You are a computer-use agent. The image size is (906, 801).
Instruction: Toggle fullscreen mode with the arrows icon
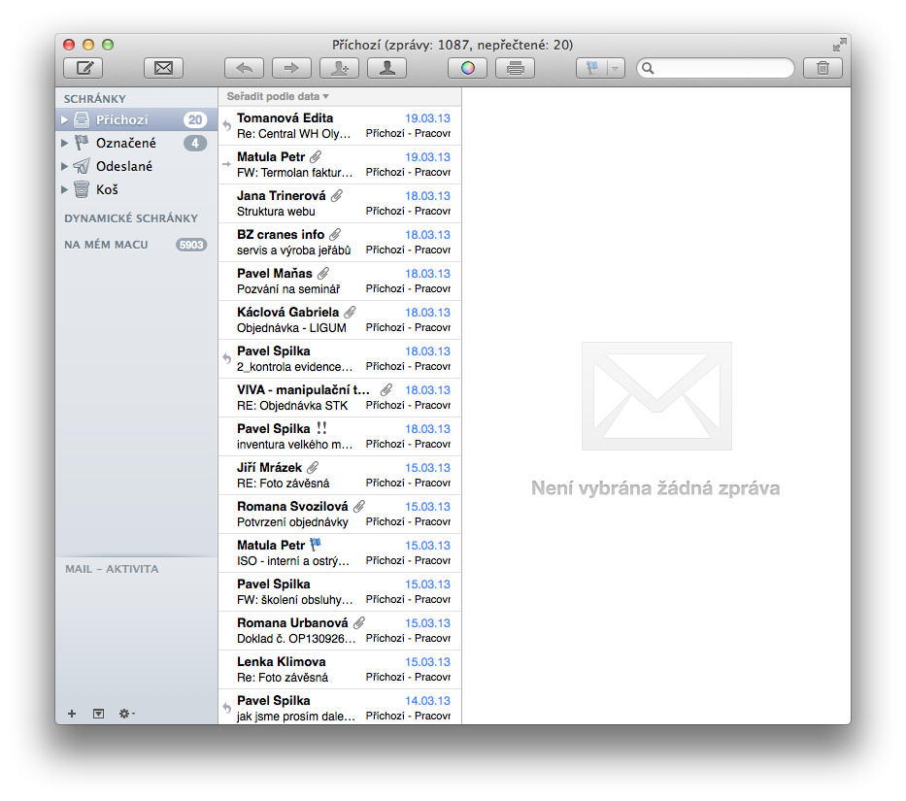tap(839, 45)
